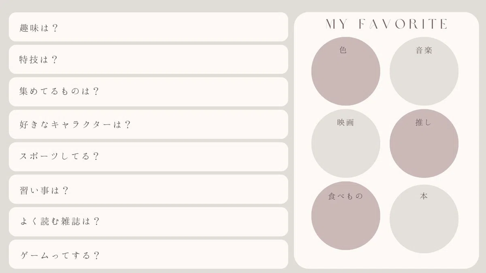This screenshot has width=486, height=273.
Task: Click the pink 食べもの circle
Action: pos(345,216)
